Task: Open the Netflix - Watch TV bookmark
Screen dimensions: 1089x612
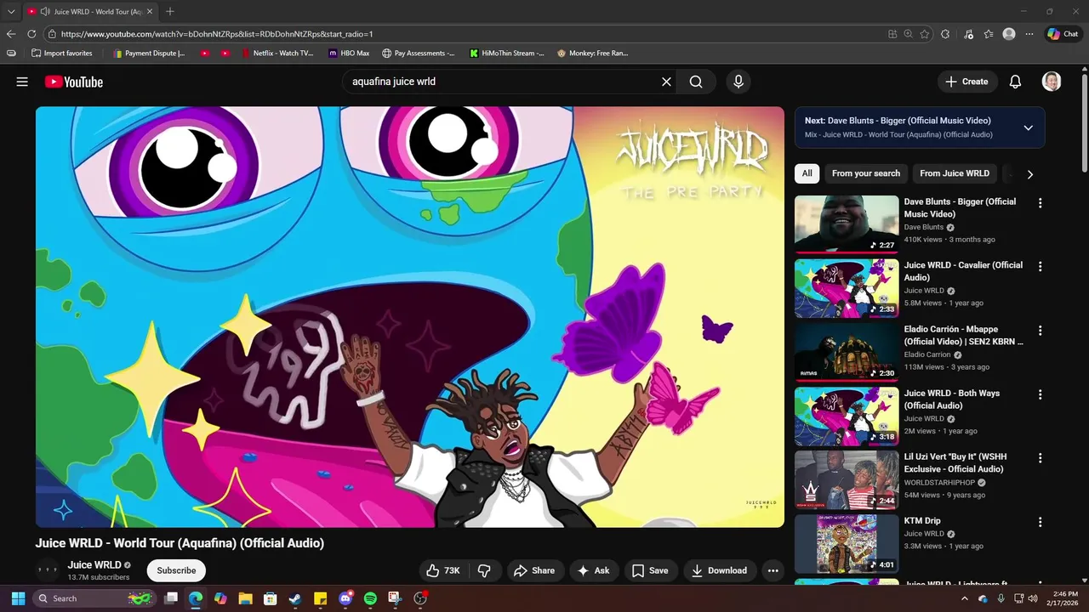Action: [x=277, y=53]
